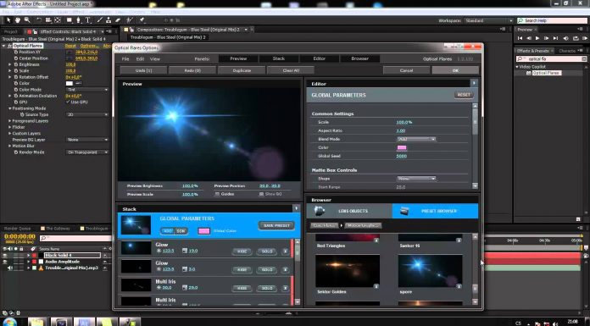590x326 pixels.
Task: Click the Preset Browser box icon
Action: point(404,211)
